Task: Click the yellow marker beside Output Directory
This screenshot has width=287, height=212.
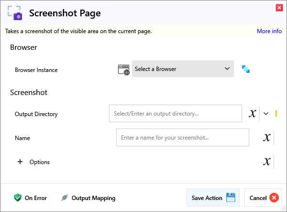Action: 276,114
